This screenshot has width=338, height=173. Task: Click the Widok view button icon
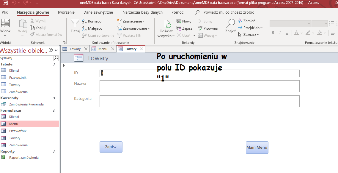point(5,23)
